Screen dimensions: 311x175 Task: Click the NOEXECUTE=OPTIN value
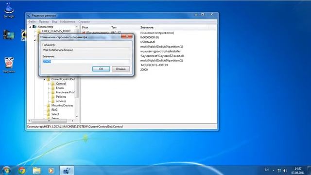[x=155, y=65]
